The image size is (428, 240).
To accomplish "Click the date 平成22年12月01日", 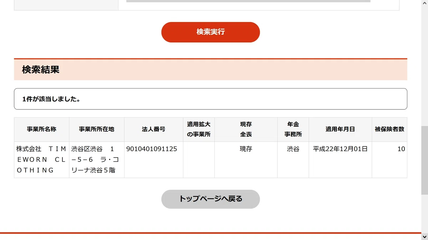I will (x=340, y=149).
